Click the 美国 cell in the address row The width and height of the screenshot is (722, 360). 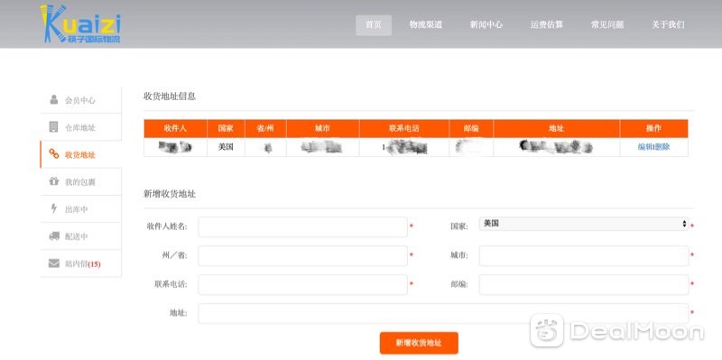coord(226,147)
